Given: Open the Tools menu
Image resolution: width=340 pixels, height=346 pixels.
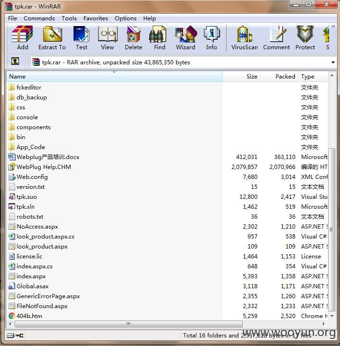Looking at the screenshot, I should 69,18.
